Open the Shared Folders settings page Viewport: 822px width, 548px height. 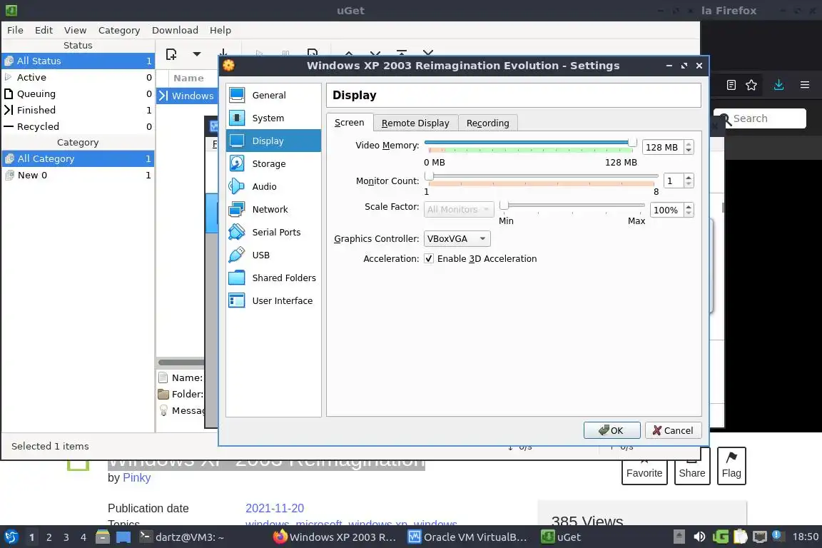(x=273, y=278)
